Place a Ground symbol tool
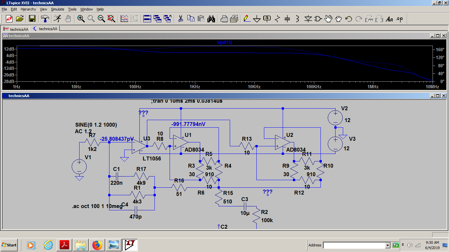 coord(257,18)
